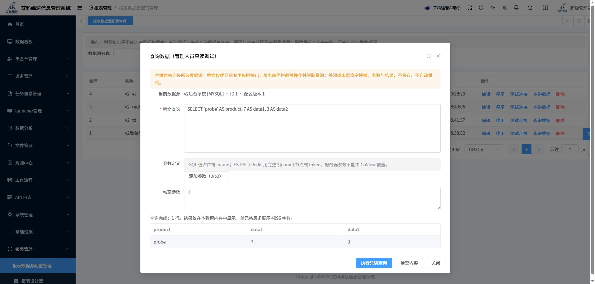Screen dimensions: 595x284
Task: Open 数据看板 in the sidebar
Action: click(x=38, y=41)
